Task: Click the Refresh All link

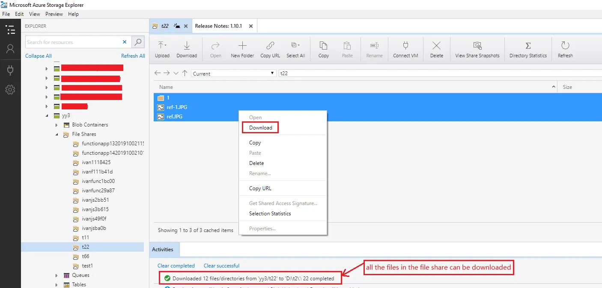Action: pyautogui.click(x=133, y=56)
